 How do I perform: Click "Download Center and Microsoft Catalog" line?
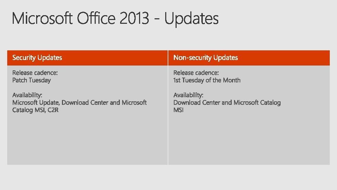point(227,102)
